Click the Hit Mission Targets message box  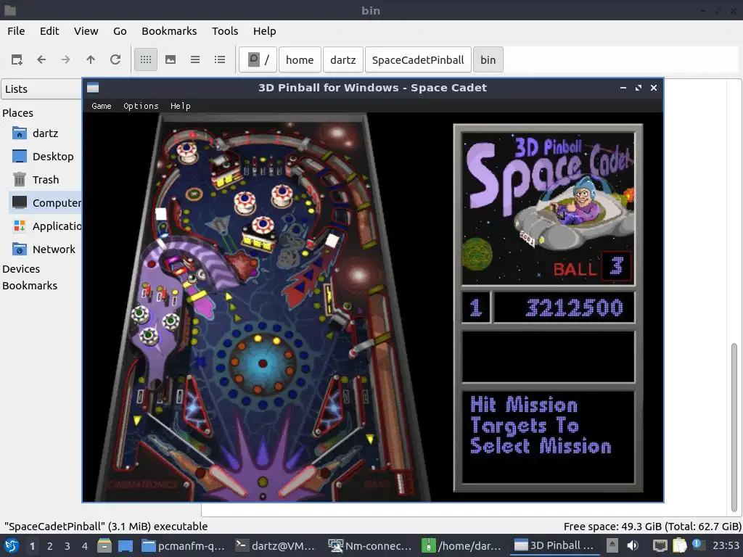[x=549, y=437]
